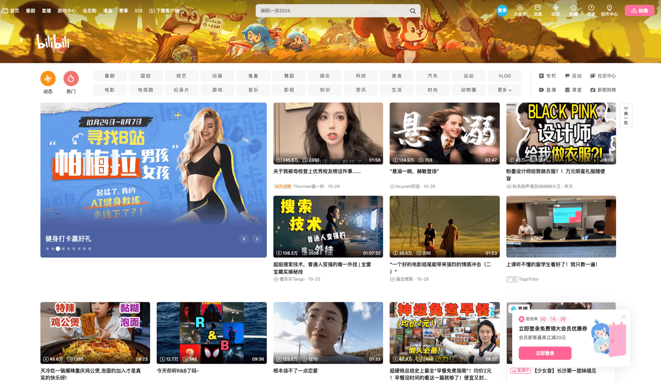
Task: Close the login coupon popup
Action: tap(624, 317)
